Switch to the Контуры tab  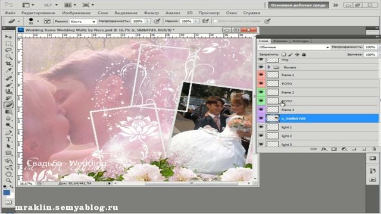(x=301, y=41)
